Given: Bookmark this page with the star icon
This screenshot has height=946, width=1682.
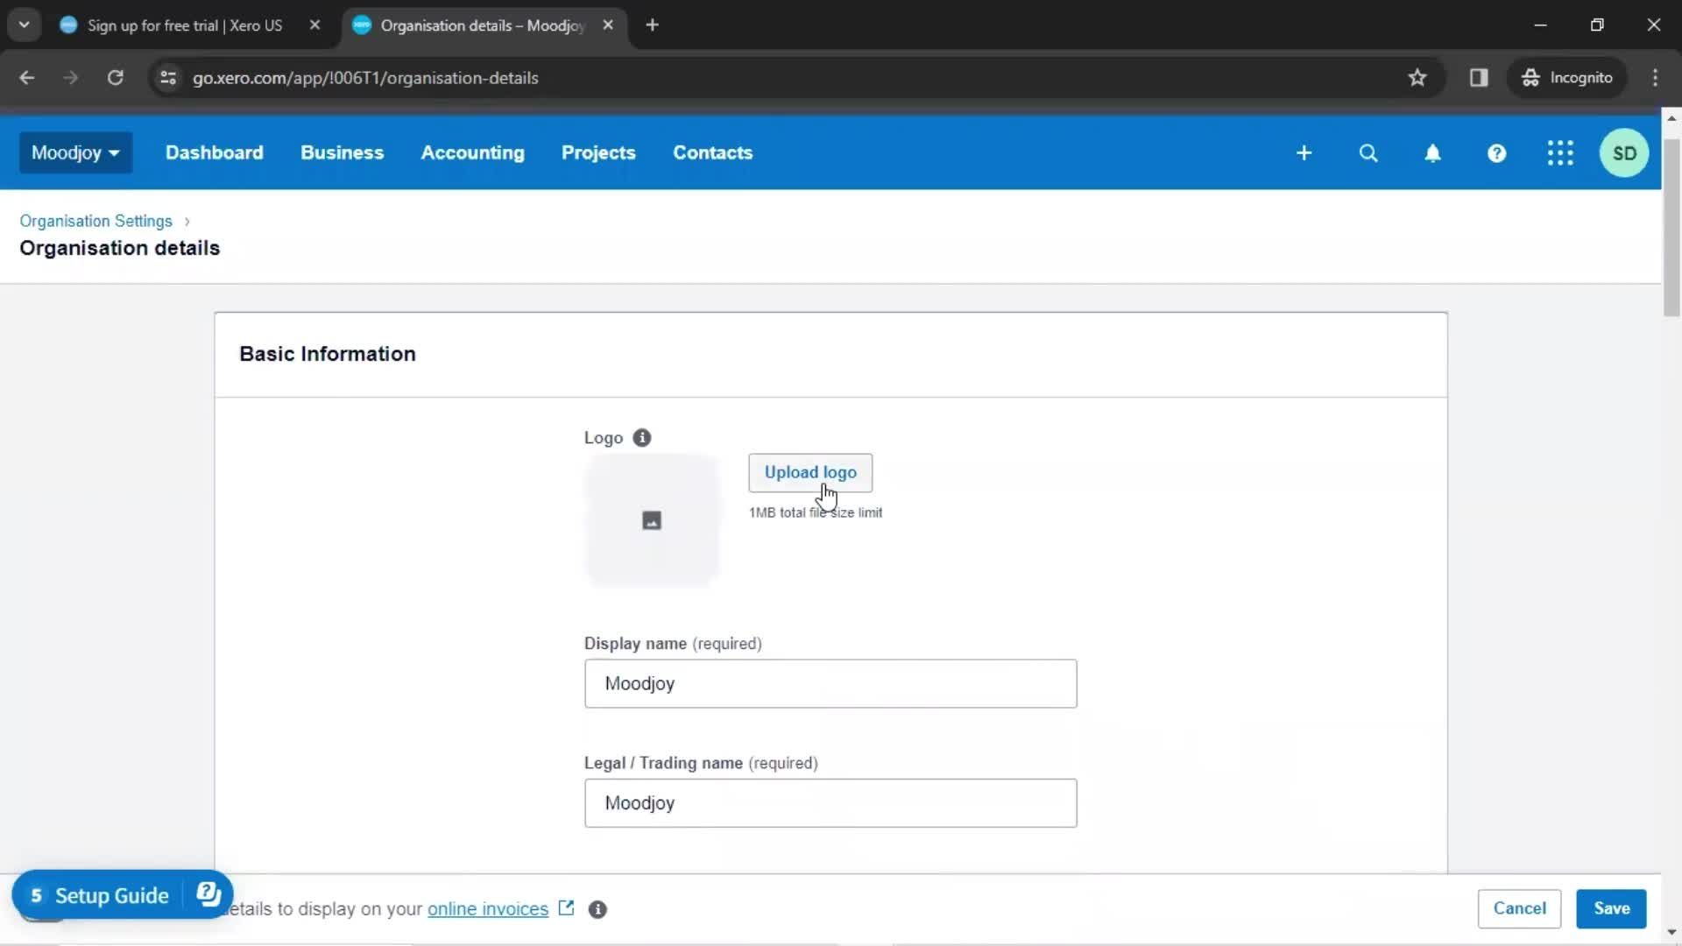Looking at the screenshot, I should pos(1417,78).
